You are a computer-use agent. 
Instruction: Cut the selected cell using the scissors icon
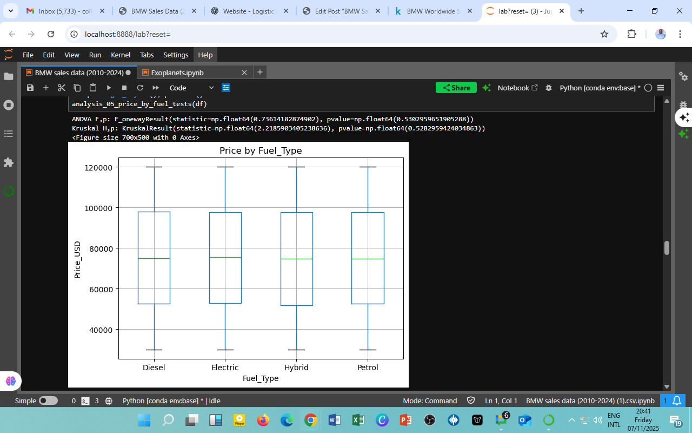tap(62, 88)
